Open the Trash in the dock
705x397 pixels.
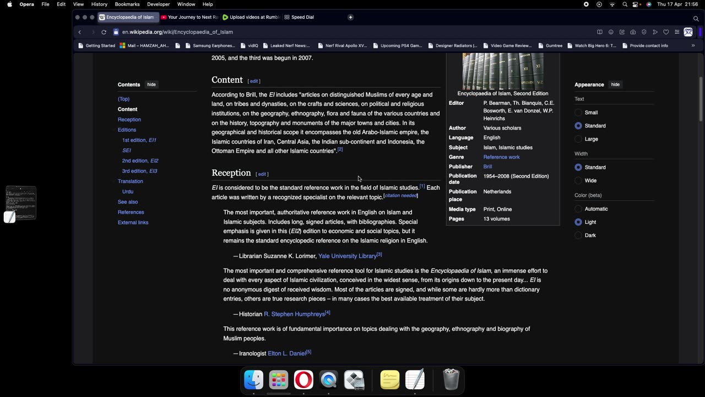(451, 379)
